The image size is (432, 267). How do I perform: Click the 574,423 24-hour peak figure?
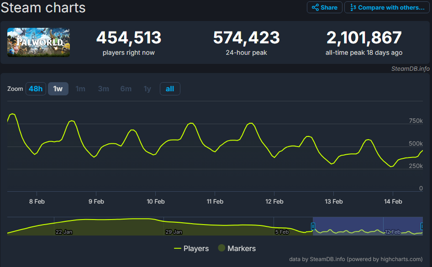pos(246,38)
